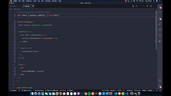This screenshot has height=96, width=171.
Task: Click the Toggle File Blame icon in the editor toolbar
Action: pyautogui.click(x=147, y=6)
